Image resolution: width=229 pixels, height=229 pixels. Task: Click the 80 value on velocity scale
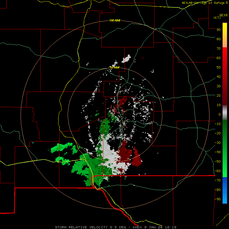point(219,39)
